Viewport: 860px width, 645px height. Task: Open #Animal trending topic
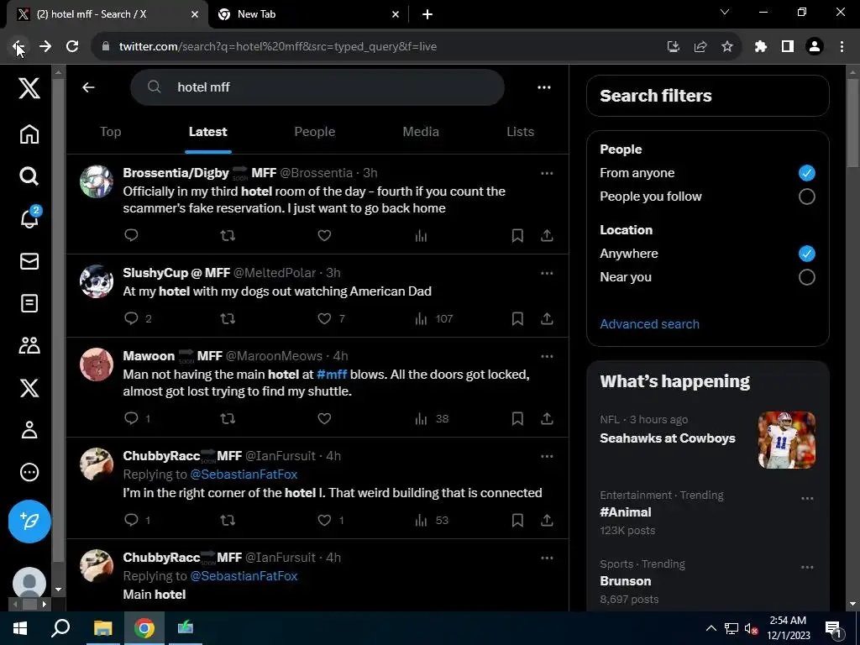point(626,512)
